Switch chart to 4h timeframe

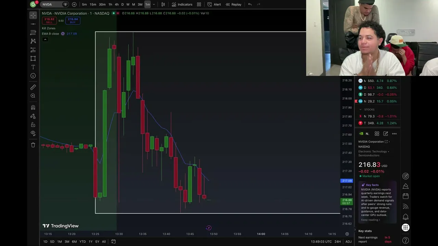pos(117,4)
